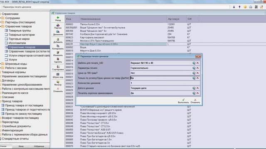Image resolution: width=266 pixels, height=149 pixels.
Task: Sort by the Наименование column header
Action: pyautogui.click(x=123, y=19)
